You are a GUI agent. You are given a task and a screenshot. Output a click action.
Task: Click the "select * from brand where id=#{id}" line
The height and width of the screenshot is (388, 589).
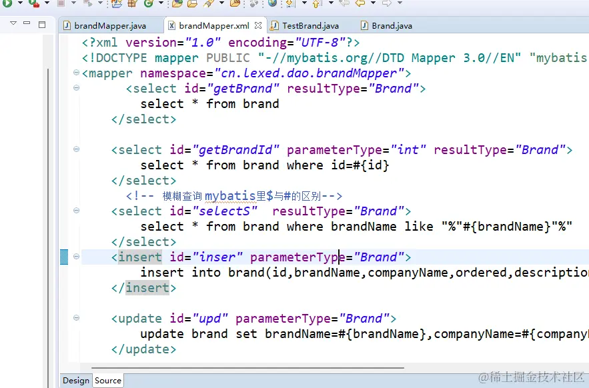click(265, 165)
